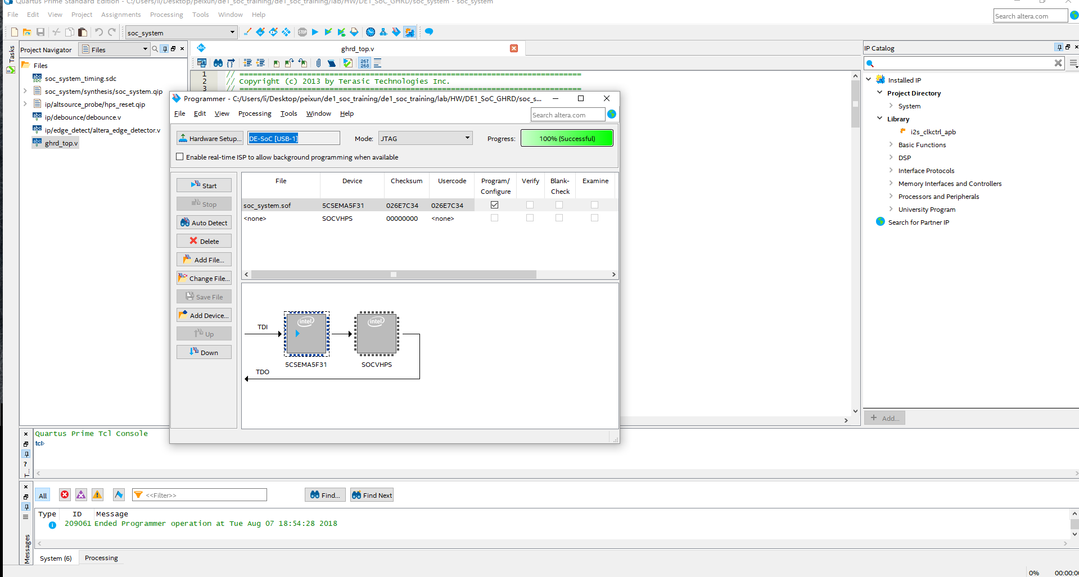Switch to the System (6) messages tab
The image size is (1079, 577).
point(56,558)
